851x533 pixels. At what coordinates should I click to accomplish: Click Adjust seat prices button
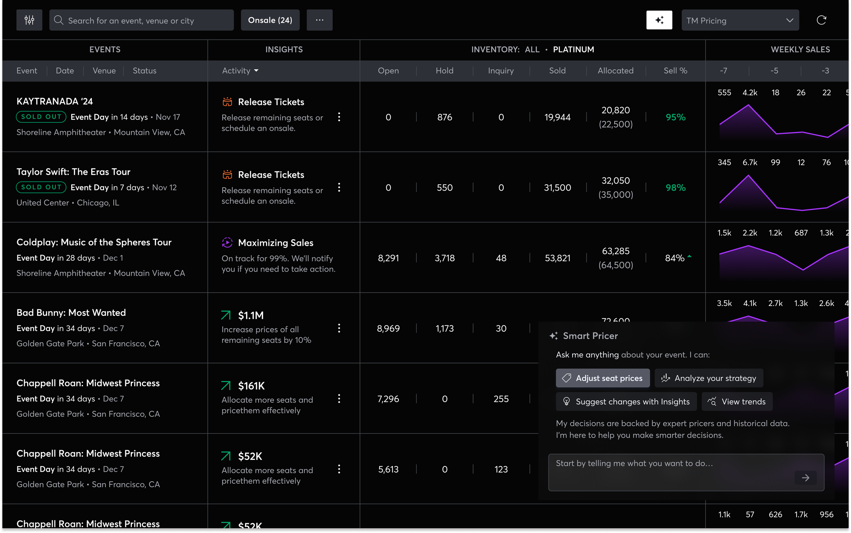603,378
